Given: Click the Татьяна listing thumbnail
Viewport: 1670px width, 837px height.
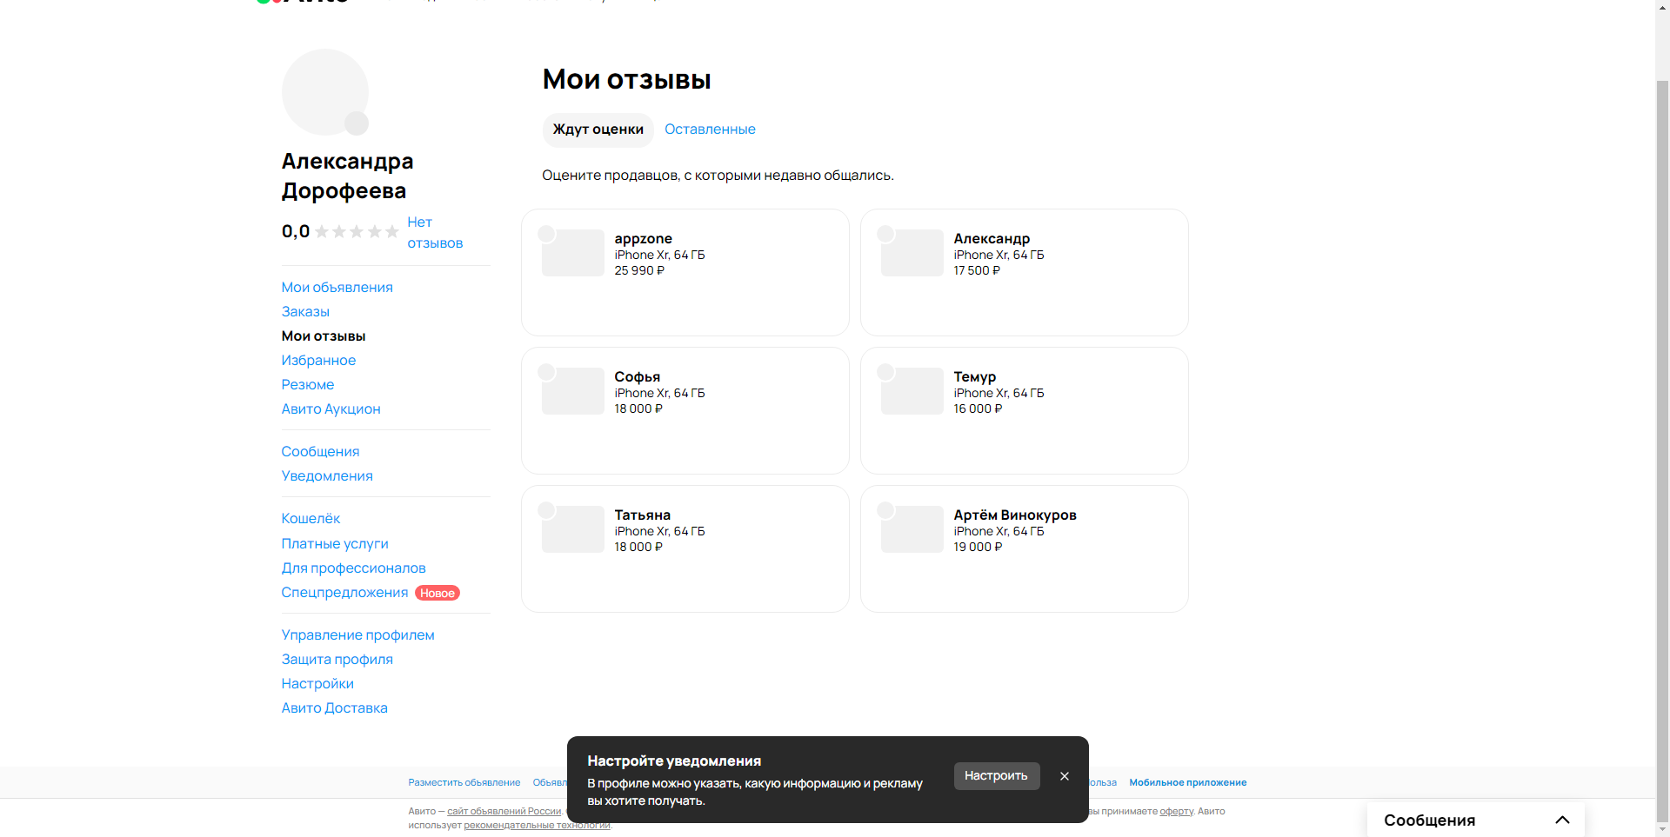Looking at the screenshot, I should [x=573, y=529].
